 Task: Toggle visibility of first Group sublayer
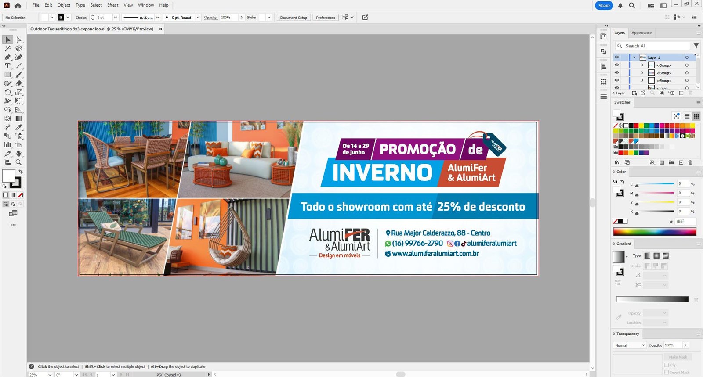(617, 65)
